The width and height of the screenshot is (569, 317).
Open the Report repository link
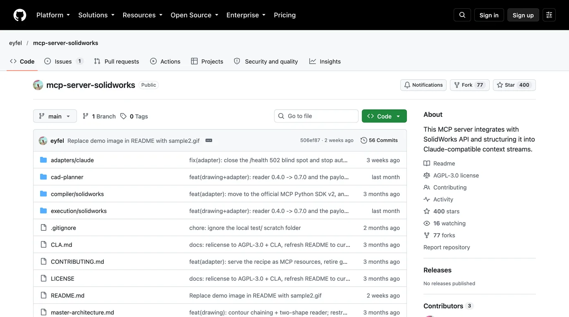447,247
